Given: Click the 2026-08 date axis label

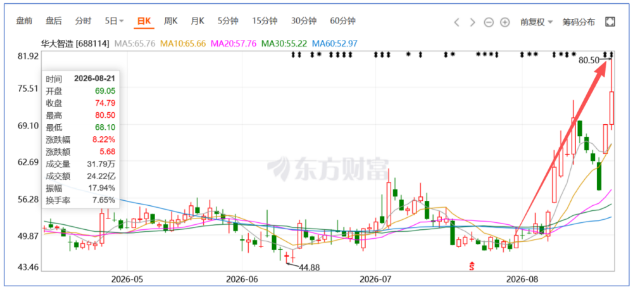Looking at the screenshot, I should [522, 279].
